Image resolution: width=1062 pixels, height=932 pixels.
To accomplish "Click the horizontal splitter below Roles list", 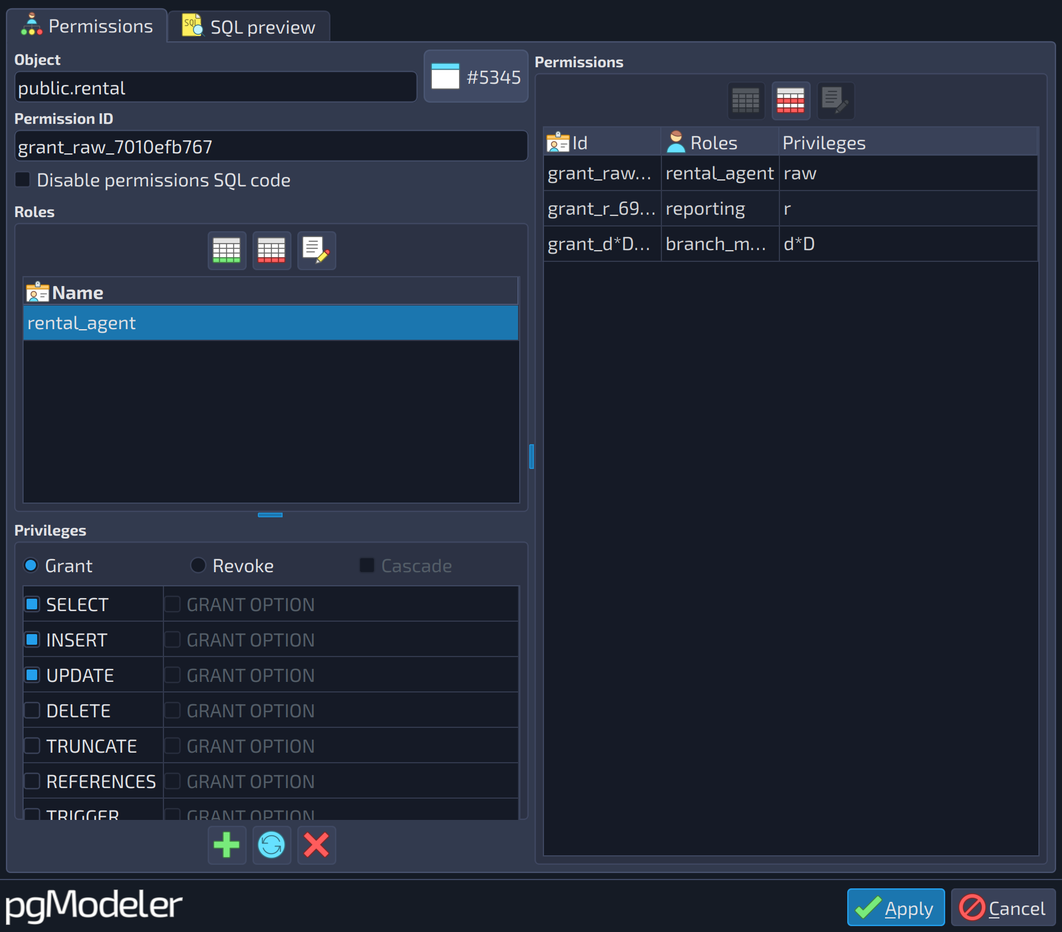I will tap(270, 515).
